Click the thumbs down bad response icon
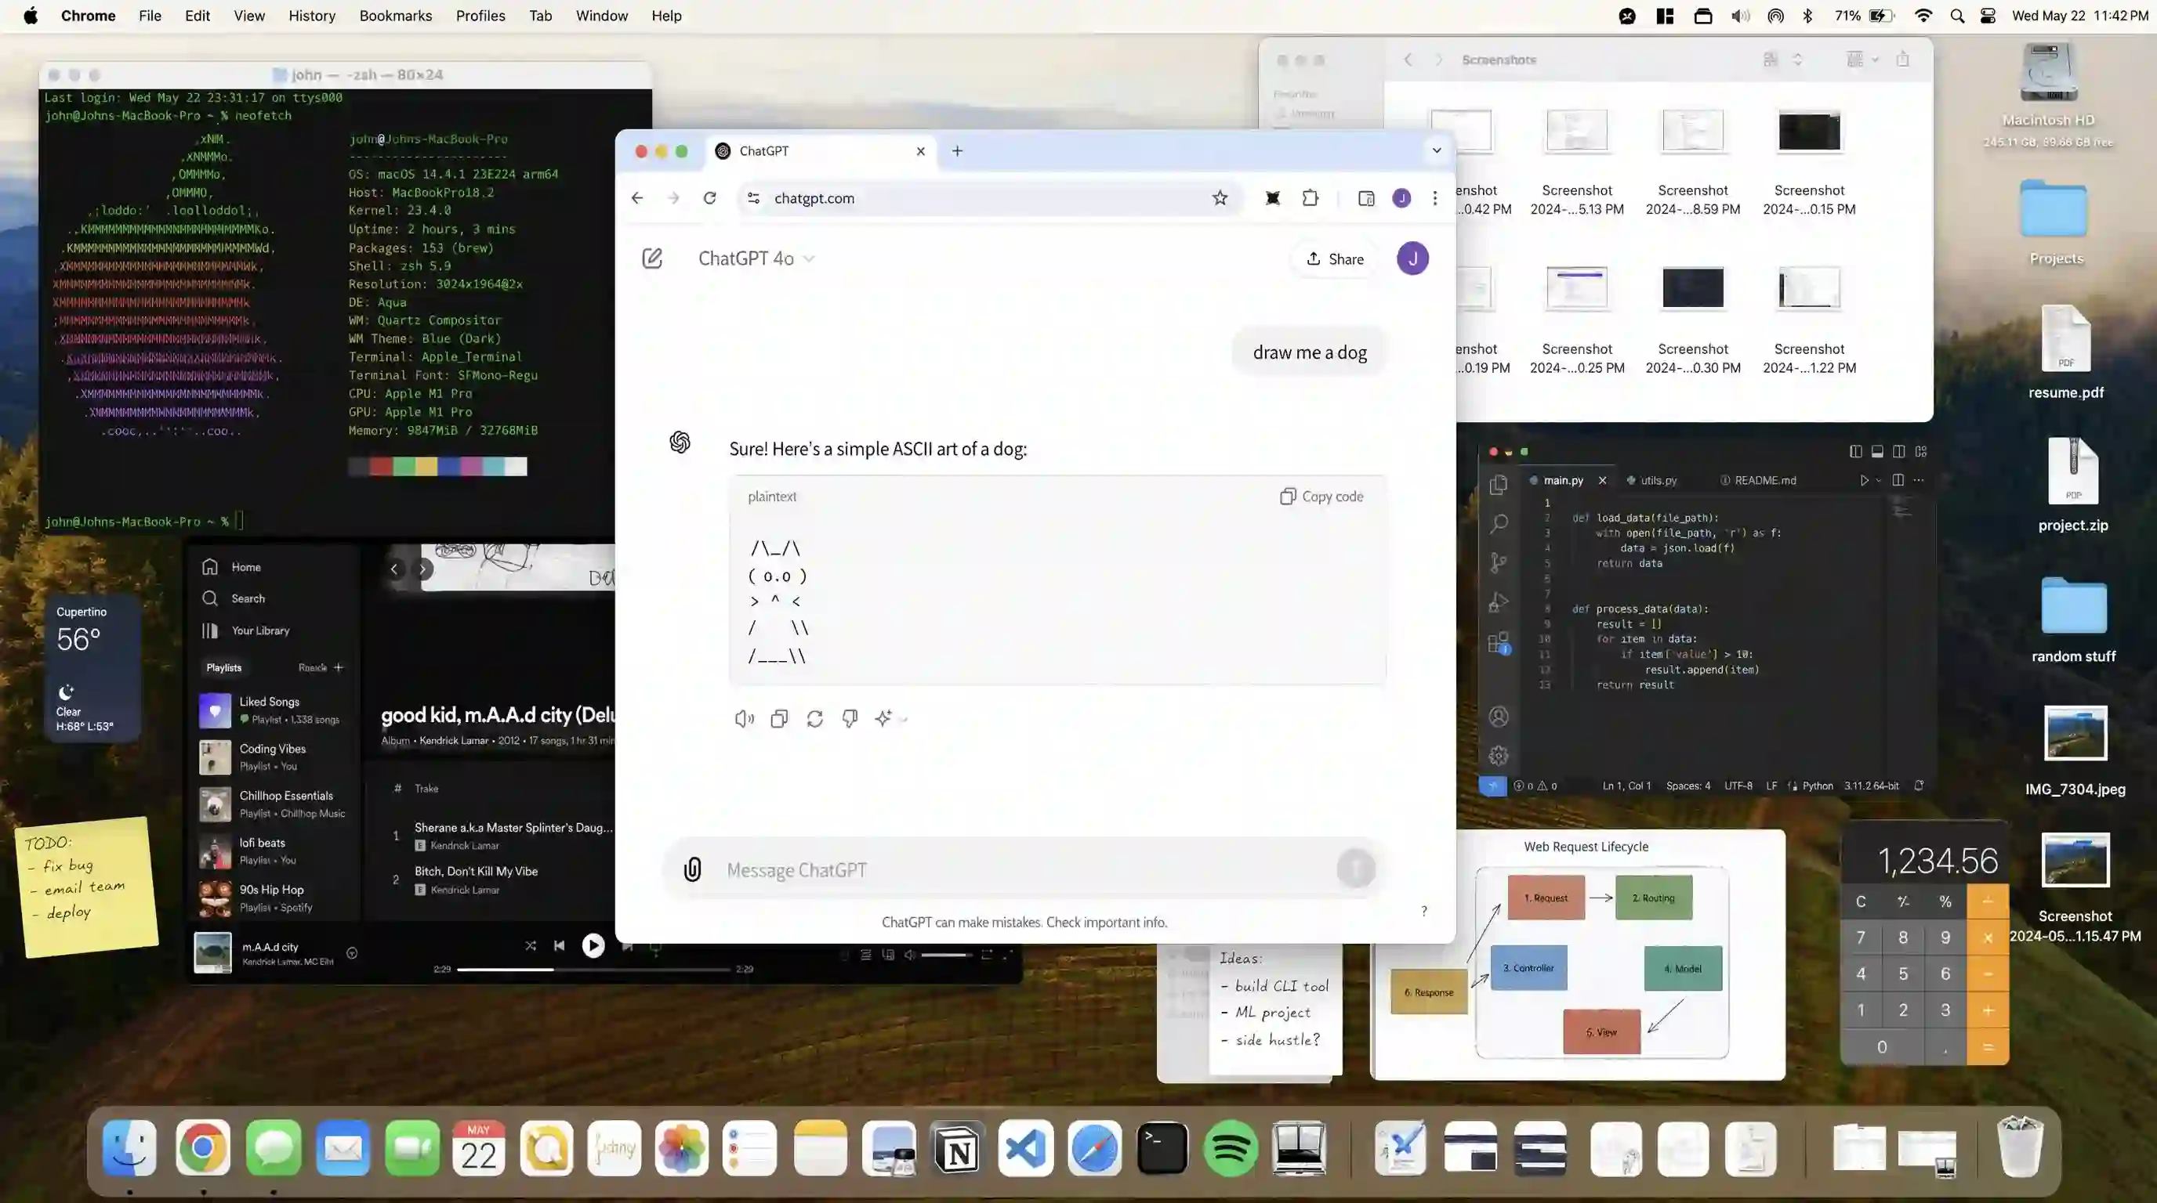 (x=850, y=719)
